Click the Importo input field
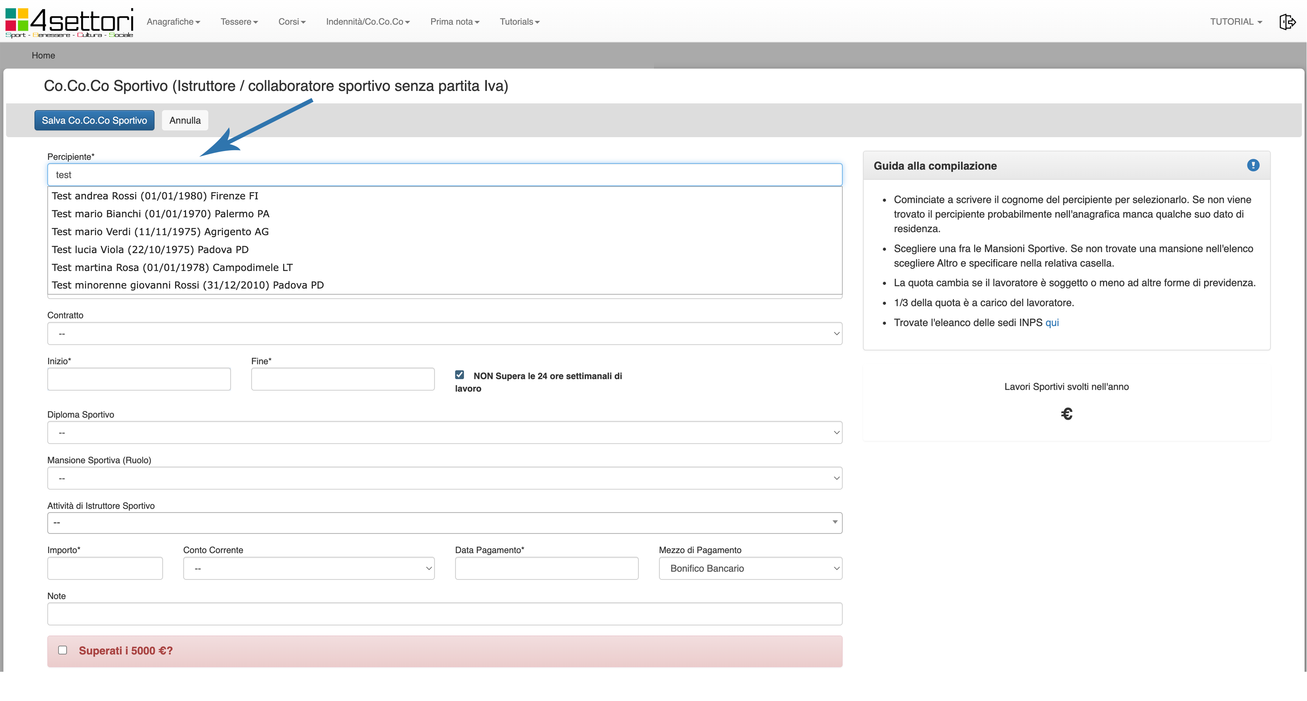1307x701 pixels. (105, 568)
